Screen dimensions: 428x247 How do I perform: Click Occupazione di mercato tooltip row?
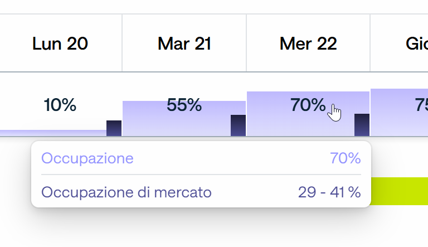(x=201, y=192)
